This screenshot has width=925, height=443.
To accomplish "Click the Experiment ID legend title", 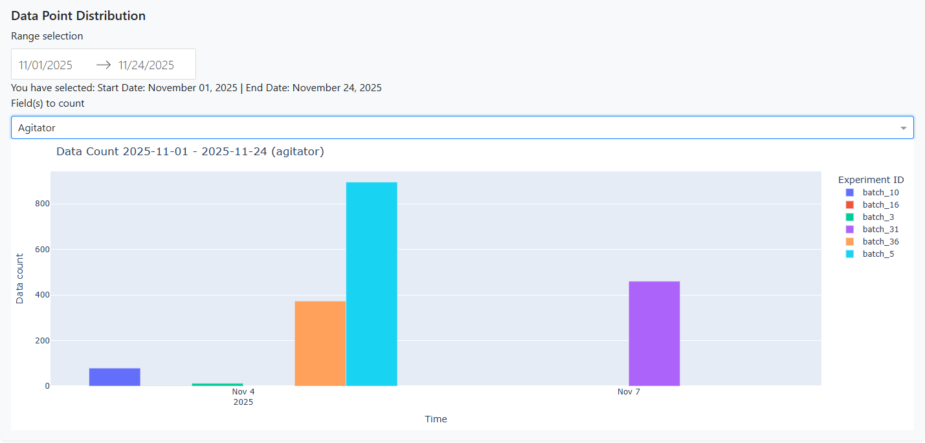I will point(871,180).
